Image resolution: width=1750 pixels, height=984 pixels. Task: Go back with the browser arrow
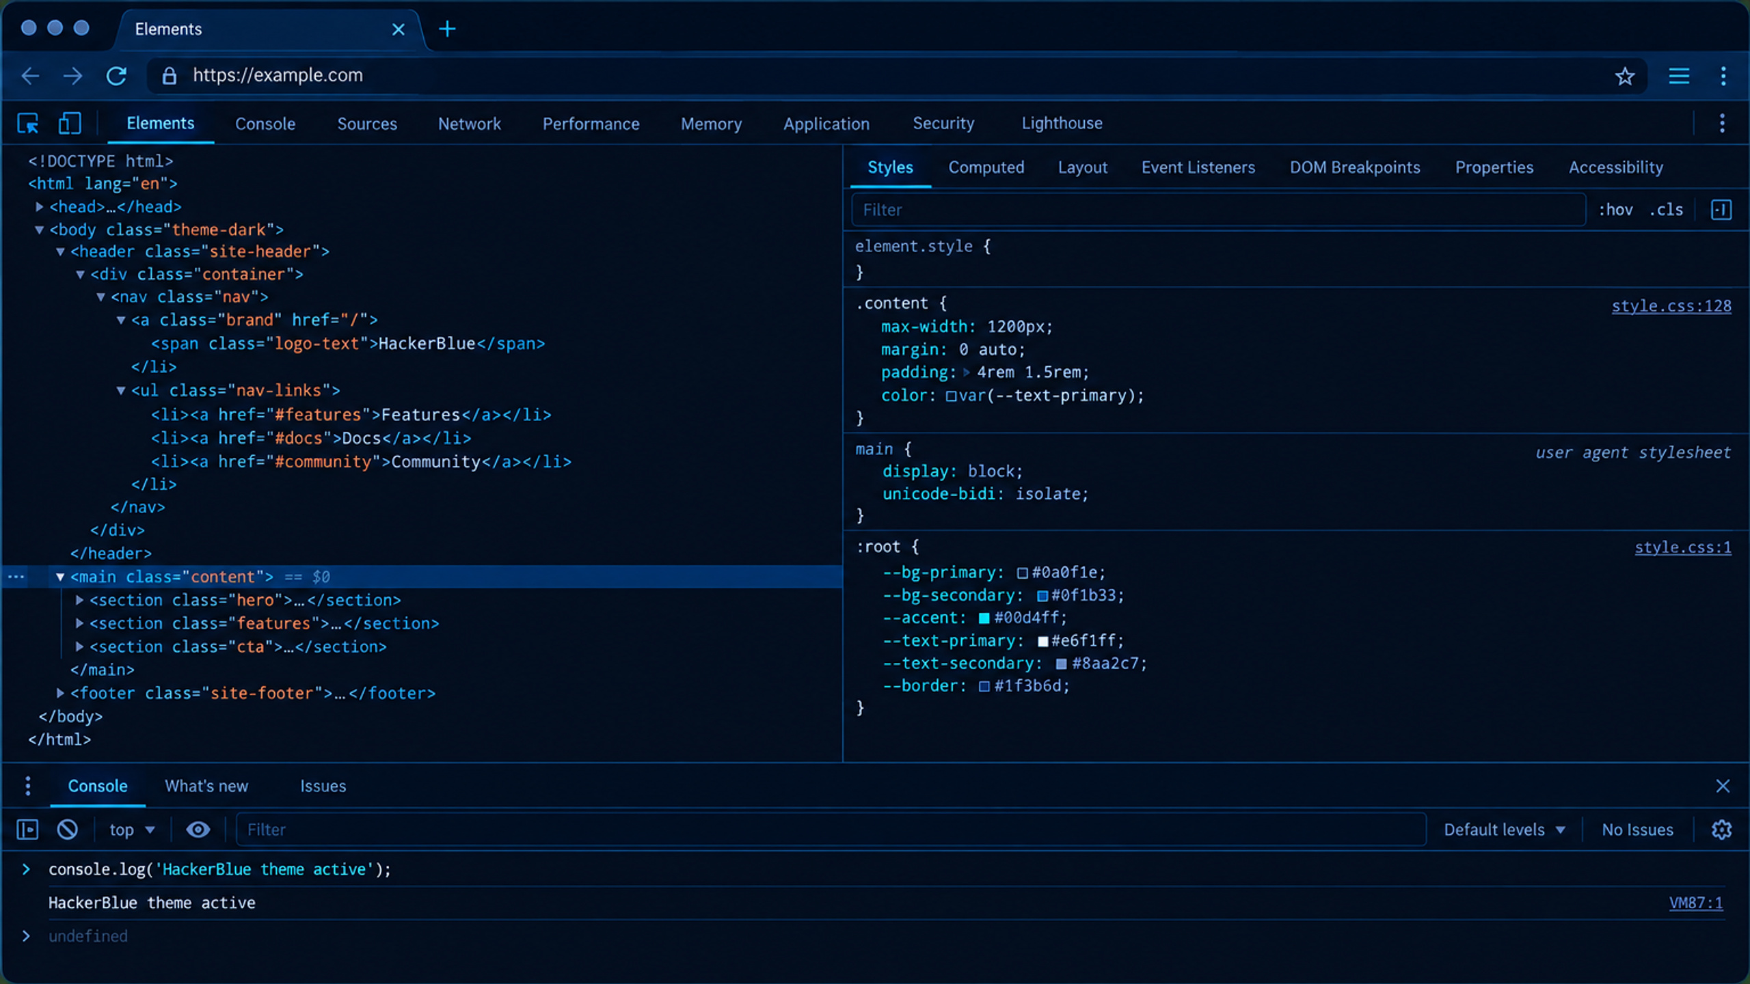coord(31,76)
